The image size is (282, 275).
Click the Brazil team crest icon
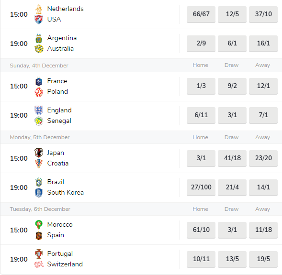39,182
